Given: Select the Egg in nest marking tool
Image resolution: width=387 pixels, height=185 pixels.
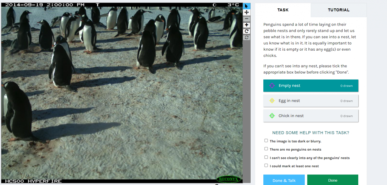Looking at the screenshot, I should click(x=311, y=101).
